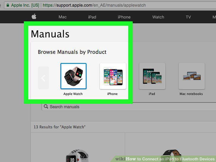Click the Apple Watch label text

coord(73,94)
